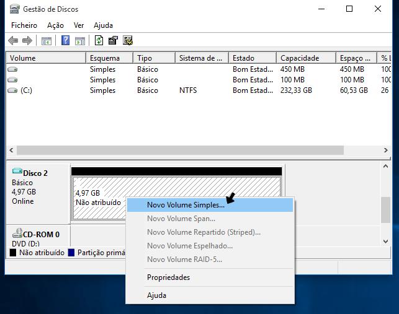Viewport: 399px width, 314px height.
Task: Open the Ficheiro menu
Action: pyautogui.click(x=24, y=25)
